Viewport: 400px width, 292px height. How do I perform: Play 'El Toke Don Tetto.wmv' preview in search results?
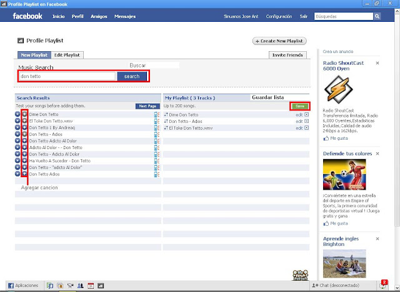click(17, 120)
